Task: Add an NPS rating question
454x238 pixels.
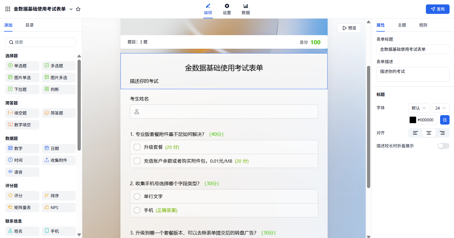Action: tap(59, 208)
